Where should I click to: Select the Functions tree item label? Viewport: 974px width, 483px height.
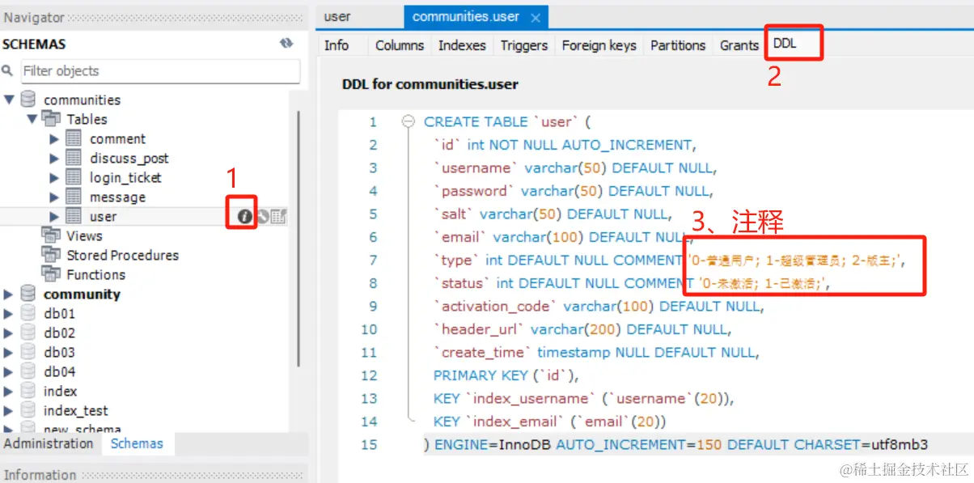(x=95, y=274)
